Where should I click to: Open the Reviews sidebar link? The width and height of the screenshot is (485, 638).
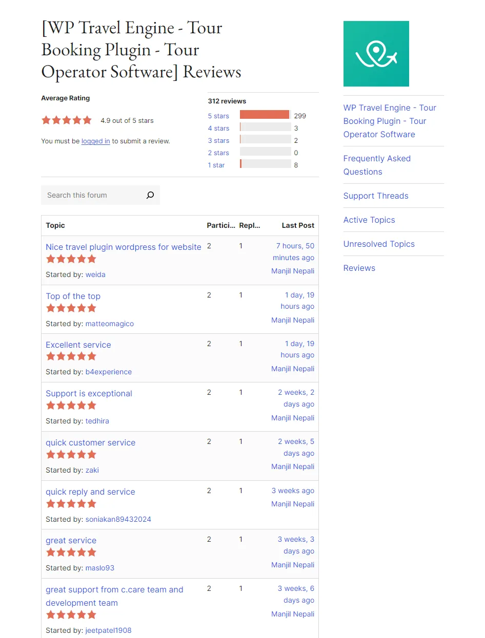coord(359,268)
